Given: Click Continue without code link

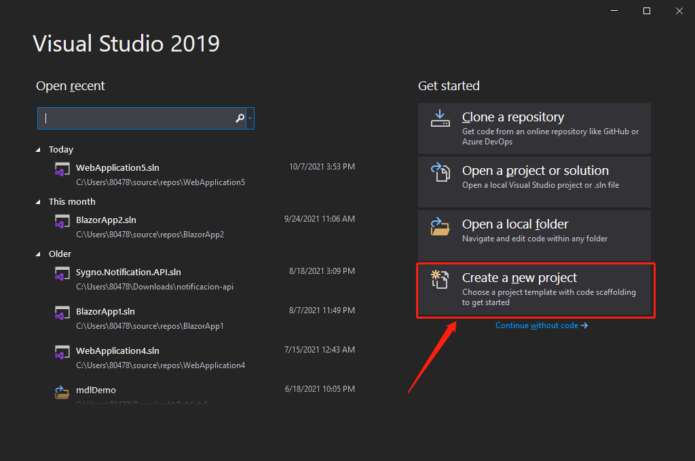Looking at the screenshot, I should click(541, 325).
